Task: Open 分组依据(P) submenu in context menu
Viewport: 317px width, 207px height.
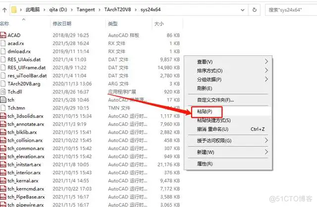Action: pyautogui.click(x=228, y=79)
